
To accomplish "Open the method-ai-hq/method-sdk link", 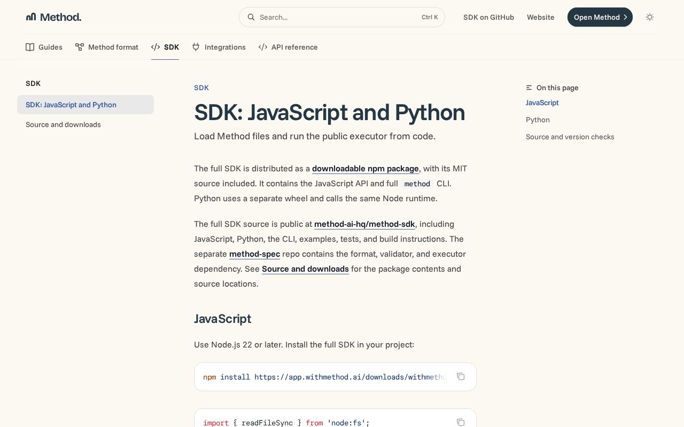I will 364,224.
